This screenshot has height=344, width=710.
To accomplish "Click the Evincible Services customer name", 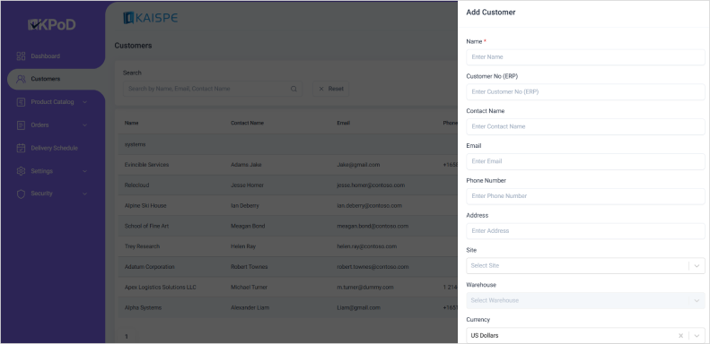I will pos(146,165).
